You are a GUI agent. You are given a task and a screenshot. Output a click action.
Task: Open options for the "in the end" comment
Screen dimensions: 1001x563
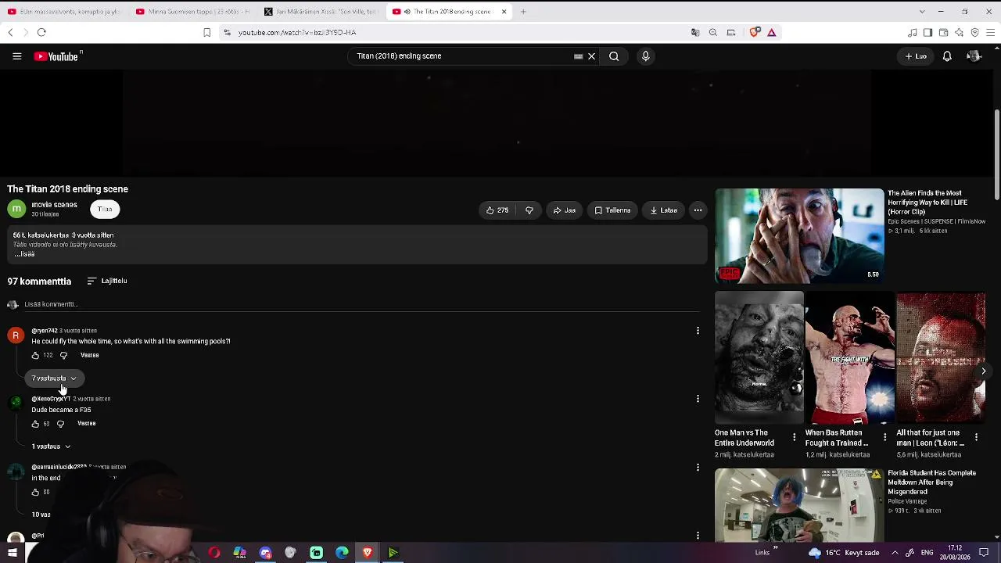pyautogui.click(x=698, y=468)
